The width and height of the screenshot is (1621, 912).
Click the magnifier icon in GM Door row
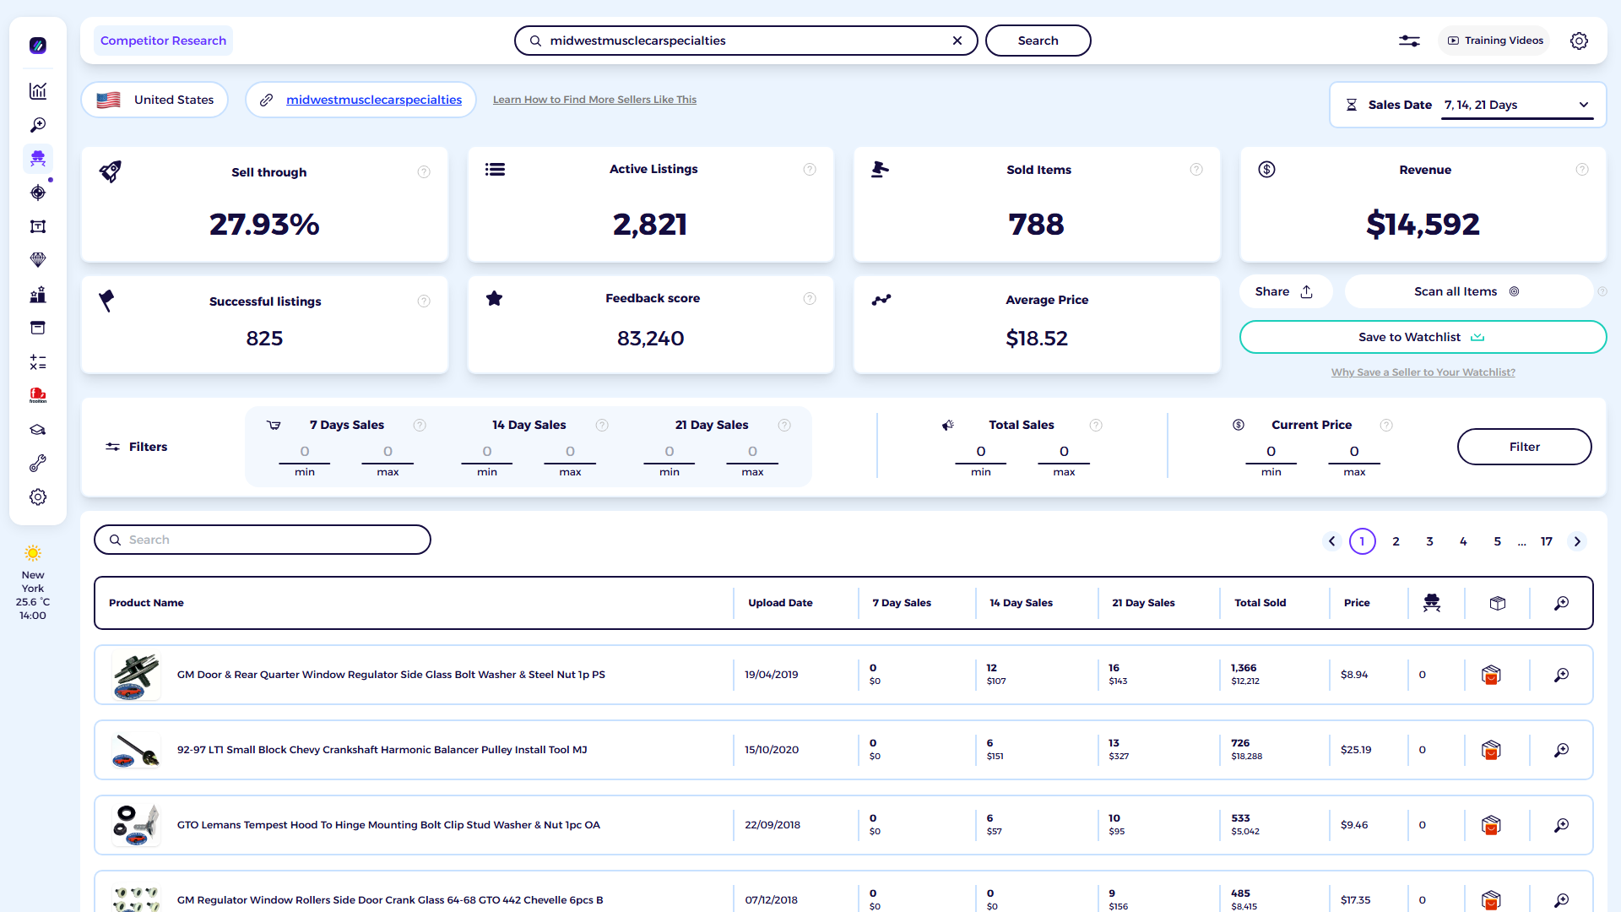(x=1562, y=675)
